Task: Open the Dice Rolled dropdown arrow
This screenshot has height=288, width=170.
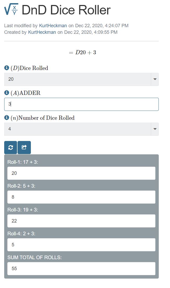Action: 155,79
